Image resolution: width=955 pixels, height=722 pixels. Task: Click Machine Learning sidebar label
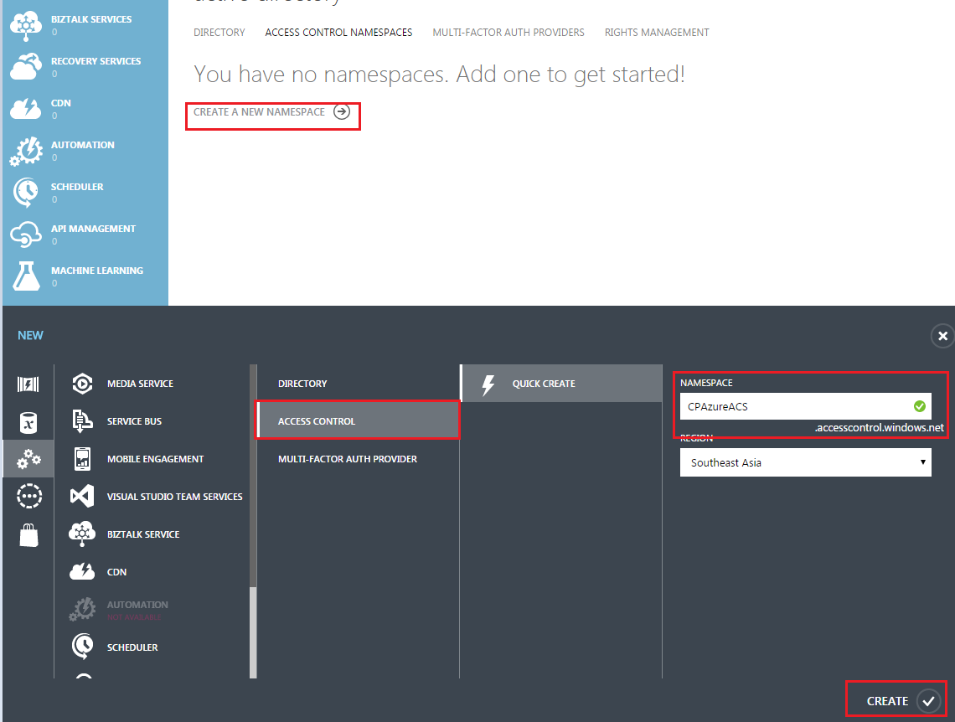tap(97, 271)
